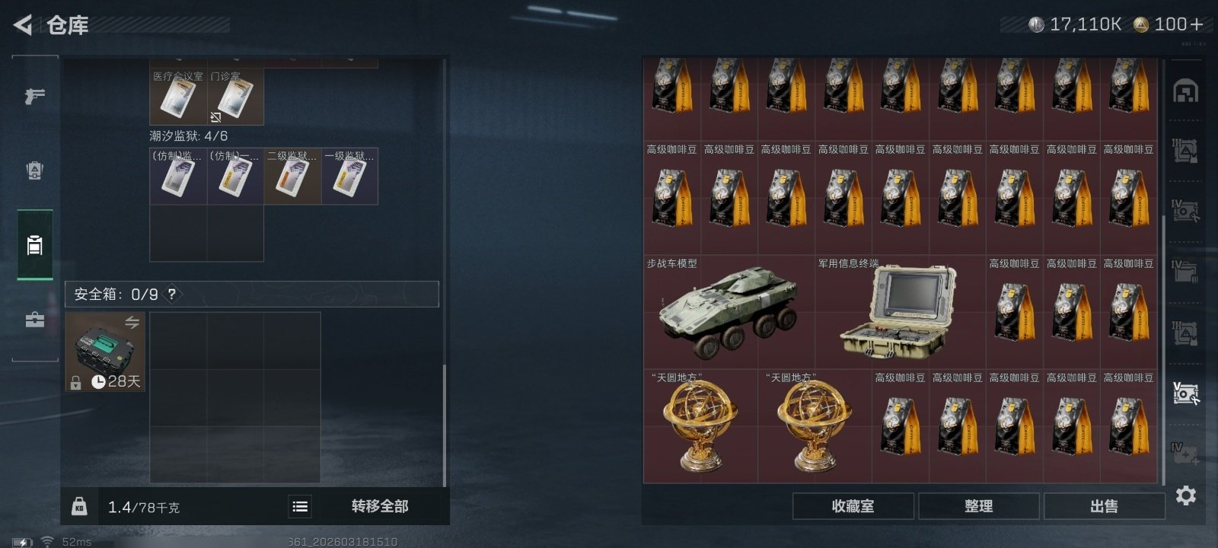Viewport: 1218px width, 548px height.
Task: Open the settings gear in right sidebar
Action: click(1185, 495)
